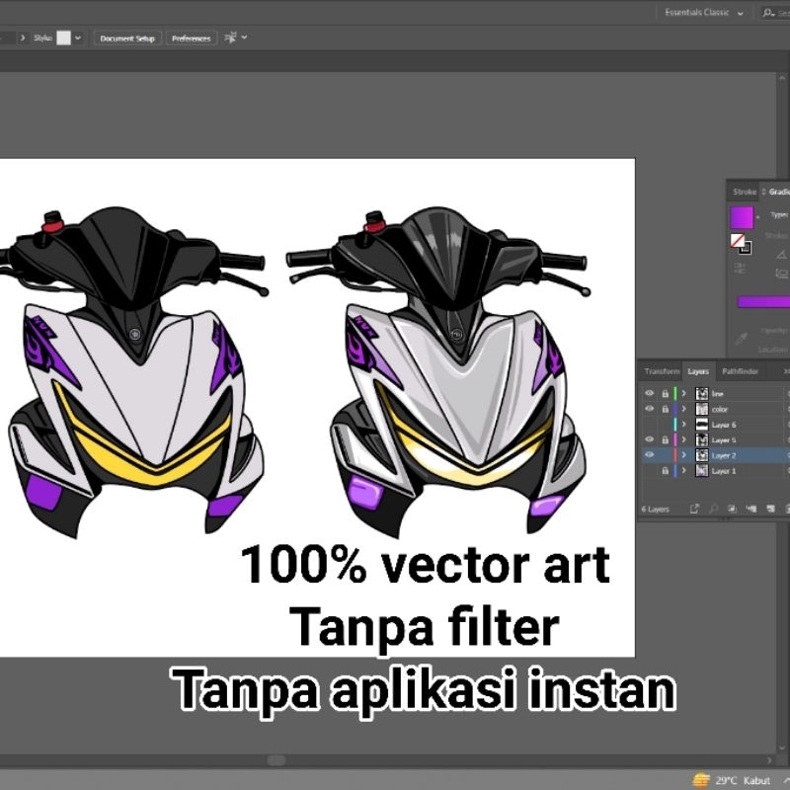The height and width of the screenshot is (790, 790).
Task: Click the locate object magnifier icon
Action: coord(712,509)
